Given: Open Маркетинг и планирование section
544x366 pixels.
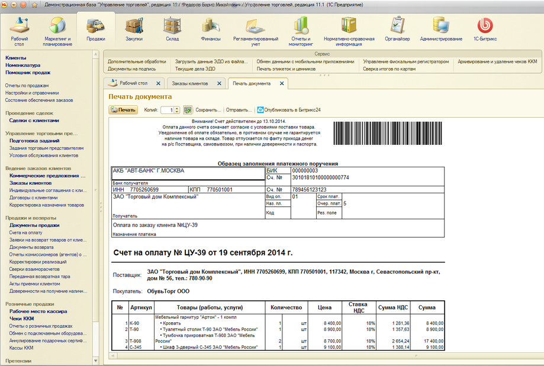Looking at the screenshot, I should (x=57, y=31).
